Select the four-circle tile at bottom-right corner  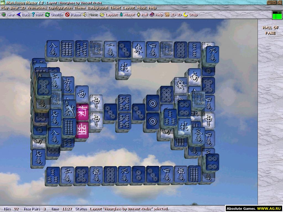(x=213, y=162)
